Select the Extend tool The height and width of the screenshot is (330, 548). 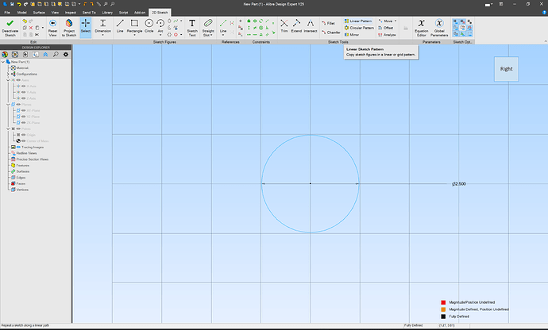tap(296, 26)
